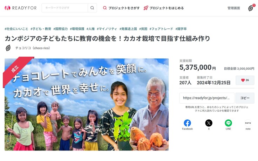Open the #社会にいいこと tag
The height and width of the screenshot is (161, 258).
click(x=16, y=29)
